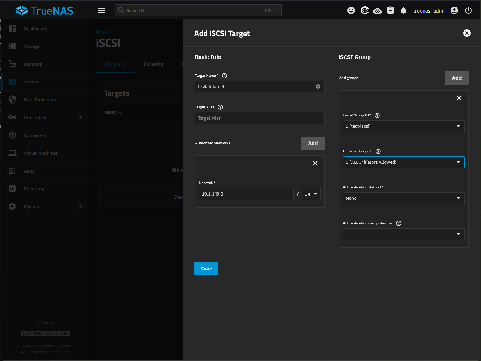Image resolution: width=481 pixels, height=361 pixels.
Task: Expand the Credentials submenu chevron
Action: (x=80, y=117)
